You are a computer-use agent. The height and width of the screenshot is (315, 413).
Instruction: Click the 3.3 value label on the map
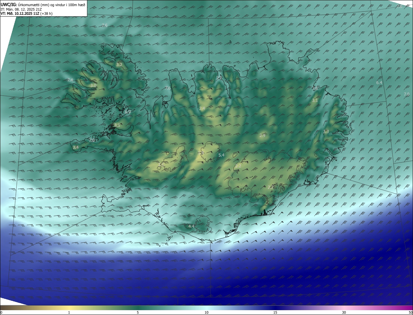pyautogui.click(x=326, y=131)
